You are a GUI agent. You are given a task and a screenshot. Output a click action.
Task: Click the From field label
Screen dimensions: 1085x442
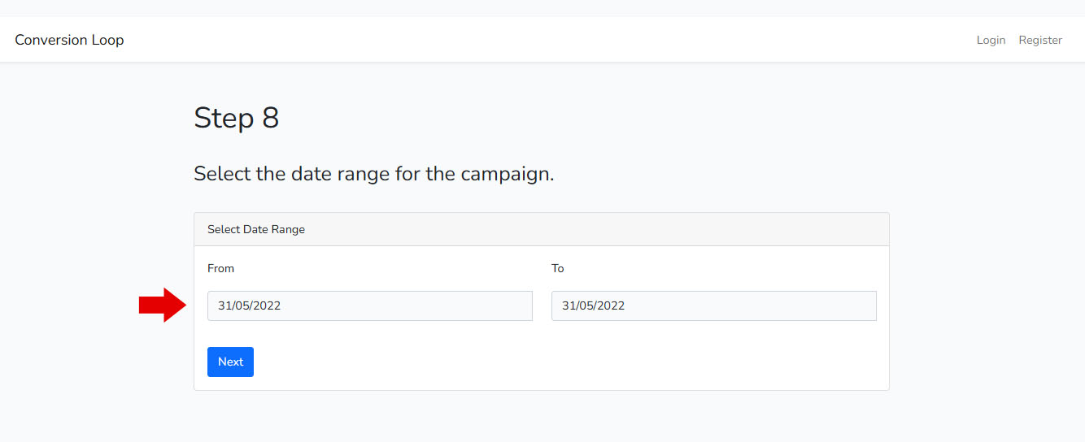[220, 269]
